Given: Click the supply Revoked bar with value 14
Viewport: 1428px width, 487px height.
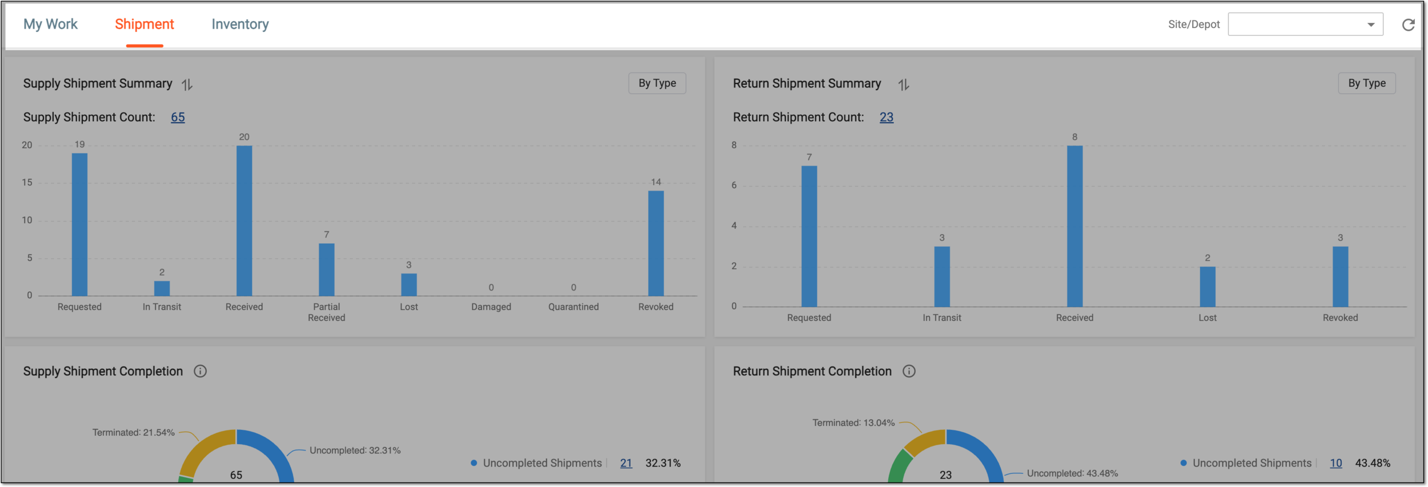Looking at the screenshot, I should click(656, 243).
